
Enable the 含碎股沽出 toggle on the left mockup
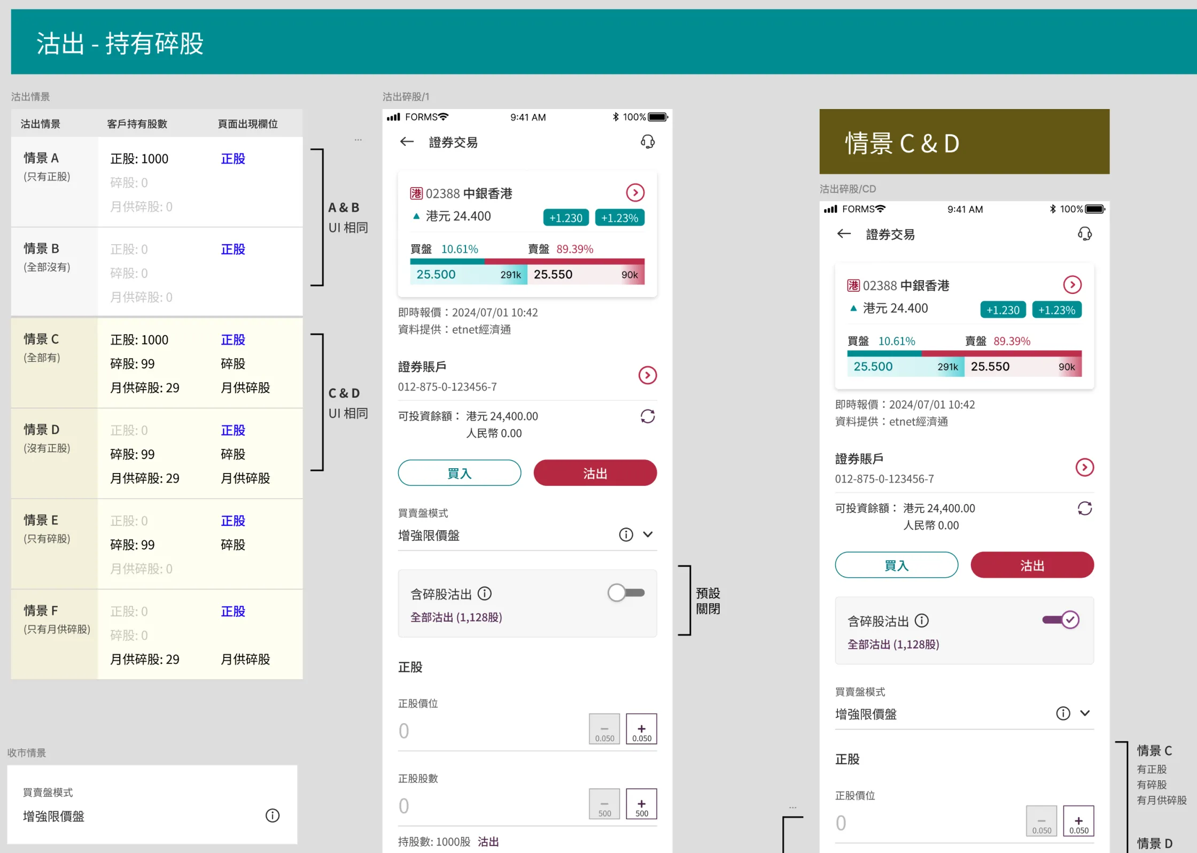626,593
